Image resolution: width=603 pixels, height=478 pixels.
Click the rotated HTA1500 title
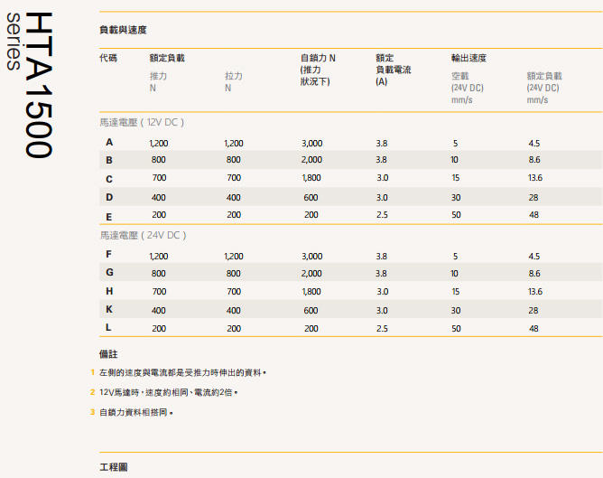click(x=39, y=85)
